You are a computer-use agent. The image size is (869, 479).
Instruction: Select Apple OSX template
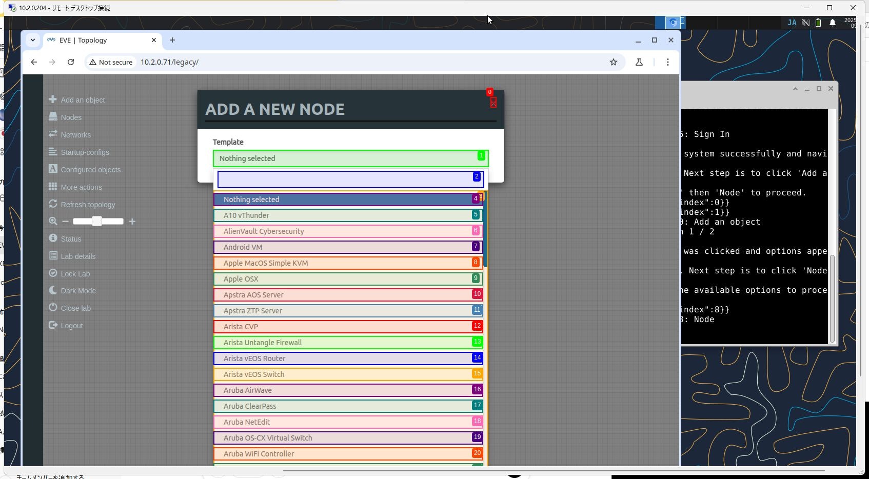[x=348, y=279]
